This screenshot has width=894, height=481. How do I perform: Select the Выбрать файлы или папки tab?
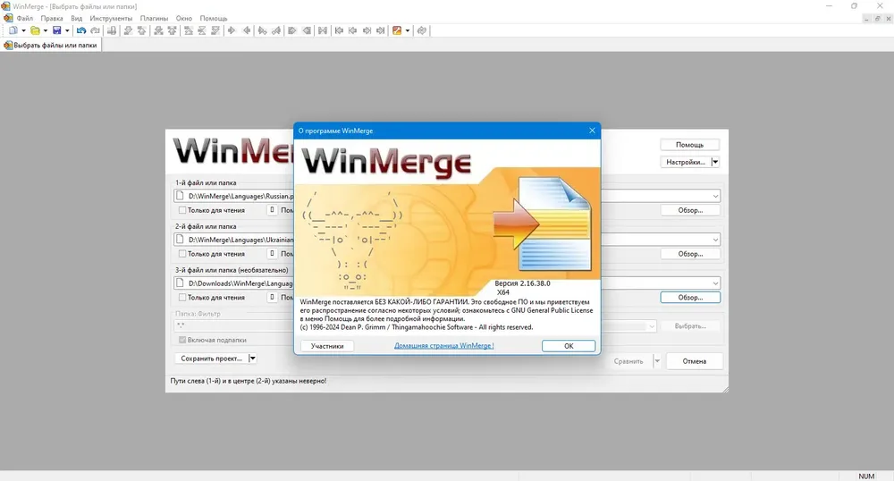pyautogui.click(x=51, y=45)
